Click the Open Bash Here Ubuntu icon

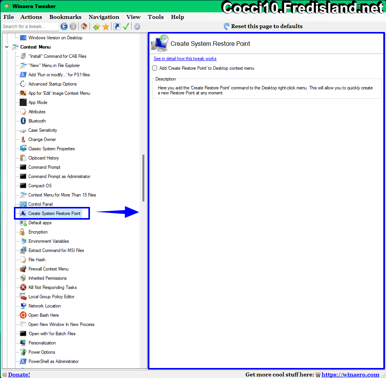point(23,315)
